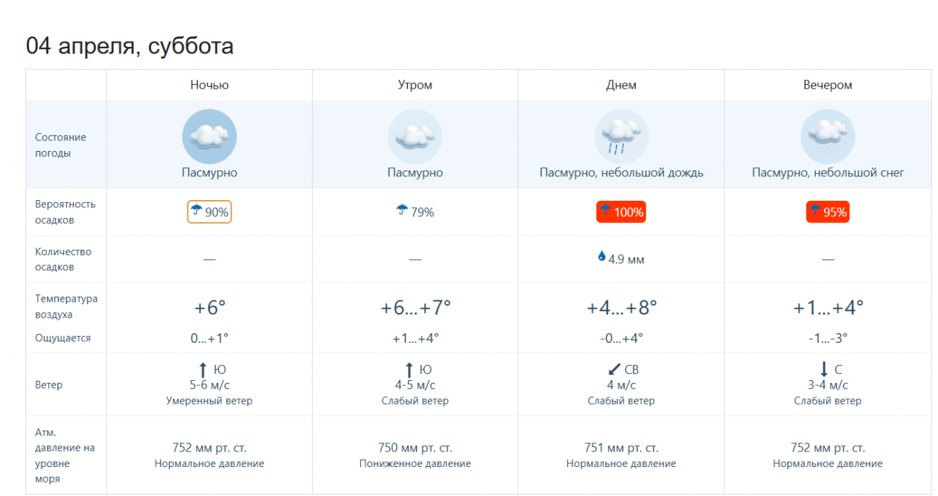Click the night south wind arrow
This screenshot has height=496, width=938.
(x=202, y=370)
